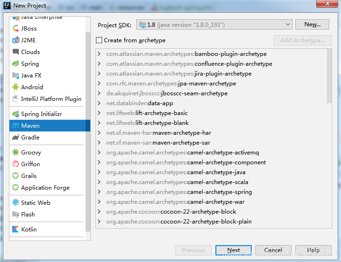Choose Spring Initializr project type
The width and height of the screenshot is (341, 262).
[48, 114]
